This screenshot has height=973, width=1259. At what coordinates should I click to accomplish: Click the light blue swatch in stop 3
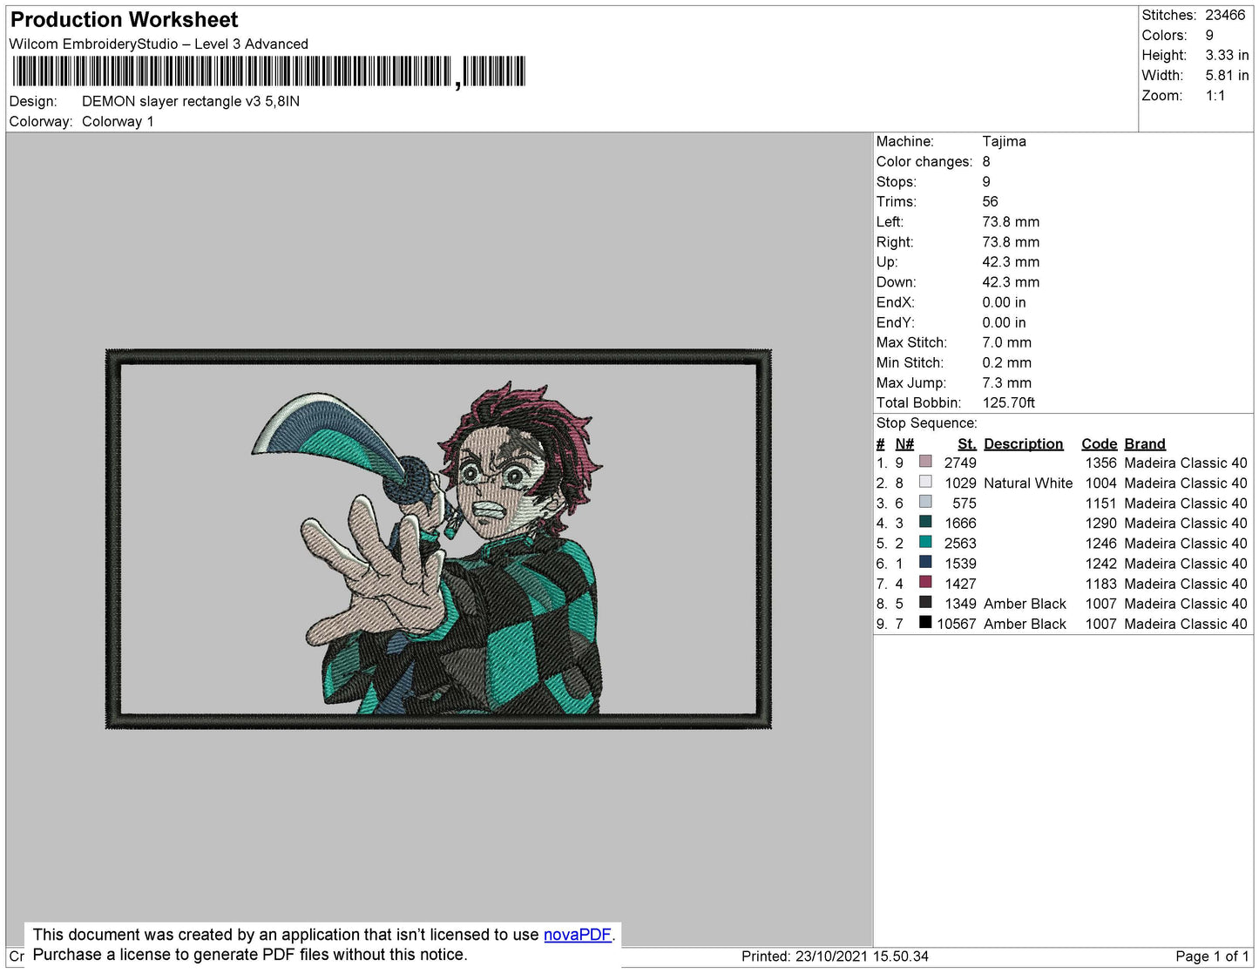coord(926,502)
